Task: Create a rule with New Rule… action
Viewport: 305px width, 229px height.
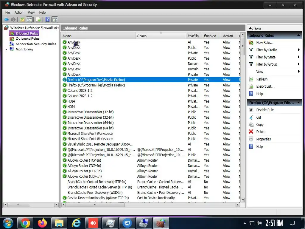Action: click(264, 42)
